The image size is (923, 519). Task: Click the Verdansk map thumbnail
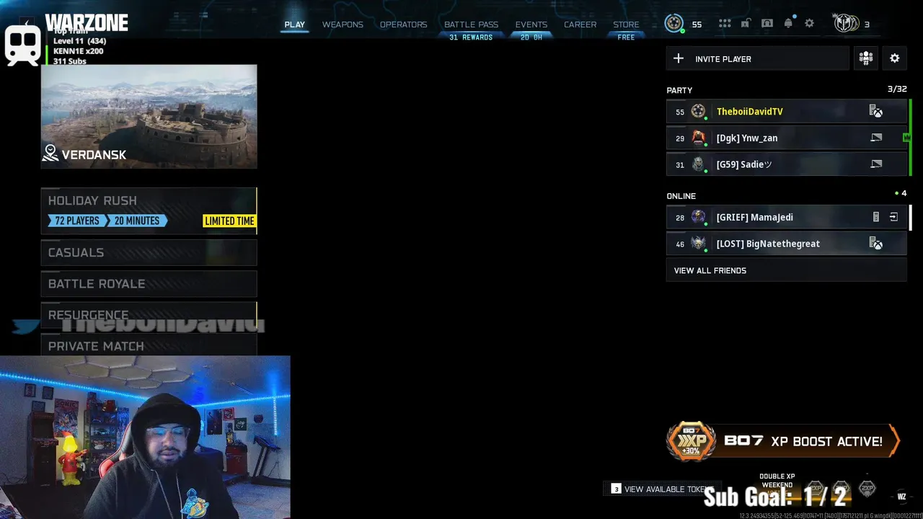tap(149, 117)
